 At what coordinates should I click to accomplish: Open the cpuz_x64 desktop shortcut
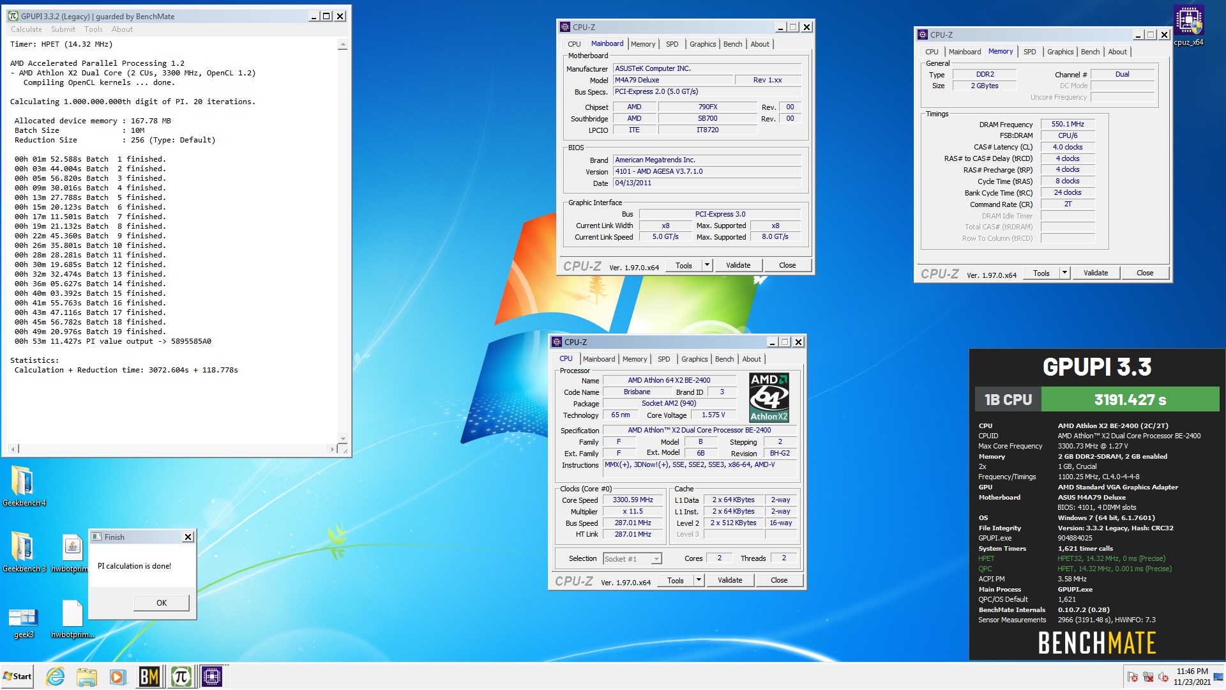tap(1188, 26)
